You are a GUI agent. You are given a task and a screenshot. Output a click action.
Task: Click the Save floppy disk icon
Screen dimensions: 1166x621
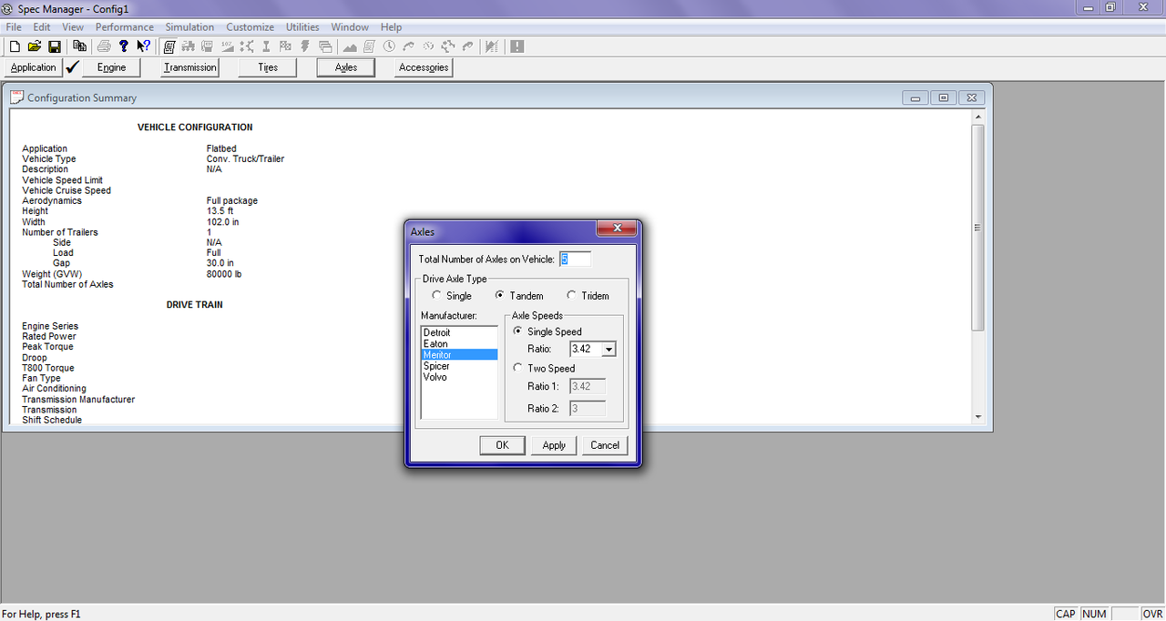coord(55,46)
